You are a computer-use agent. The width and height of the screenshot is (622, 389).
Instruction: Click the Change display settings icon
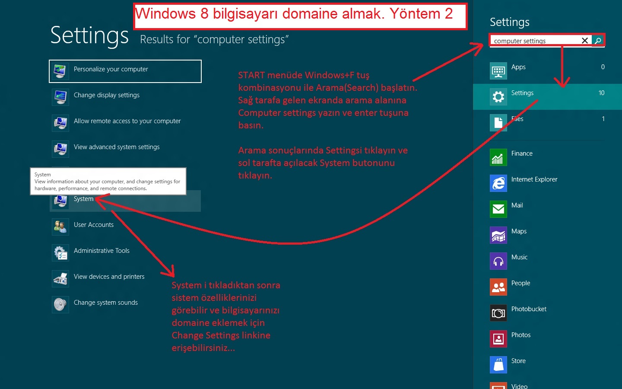[x=60, y=97]
